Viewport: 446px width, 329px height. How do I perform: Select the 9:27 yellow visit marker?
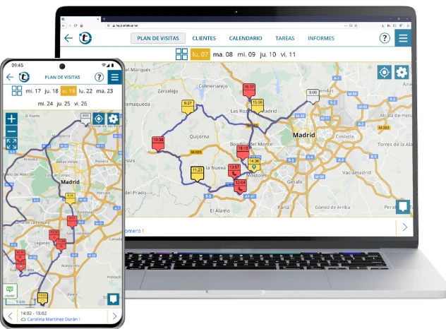[x=188, y=107]
